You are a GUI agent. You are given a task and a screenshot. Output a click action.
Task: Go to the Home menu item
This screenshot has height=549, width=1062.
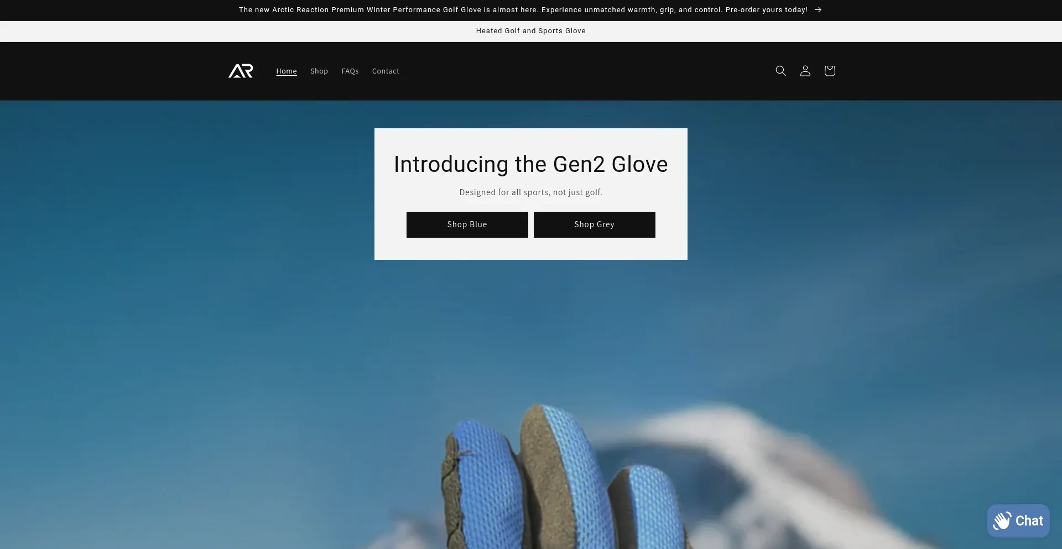[287, 71]
